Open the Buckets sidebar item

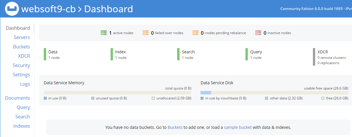point(22,47)
